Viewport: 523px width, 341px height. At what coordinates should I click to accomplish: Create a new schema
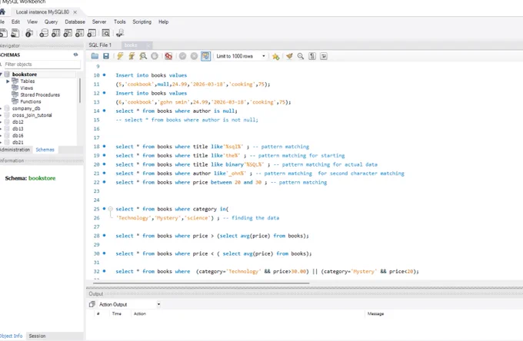[x=44, y=33]
